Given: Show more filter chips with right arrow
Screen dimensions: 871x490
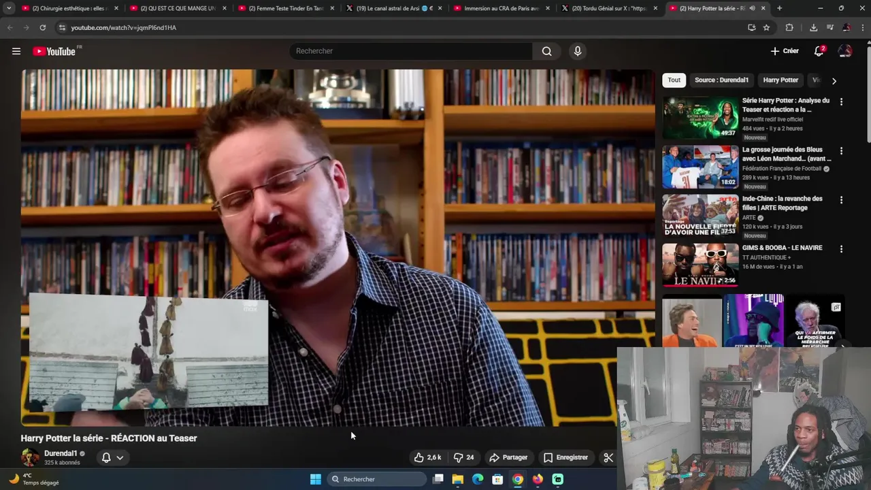Looking at the screenshot, I should click(x=834, y=80).
